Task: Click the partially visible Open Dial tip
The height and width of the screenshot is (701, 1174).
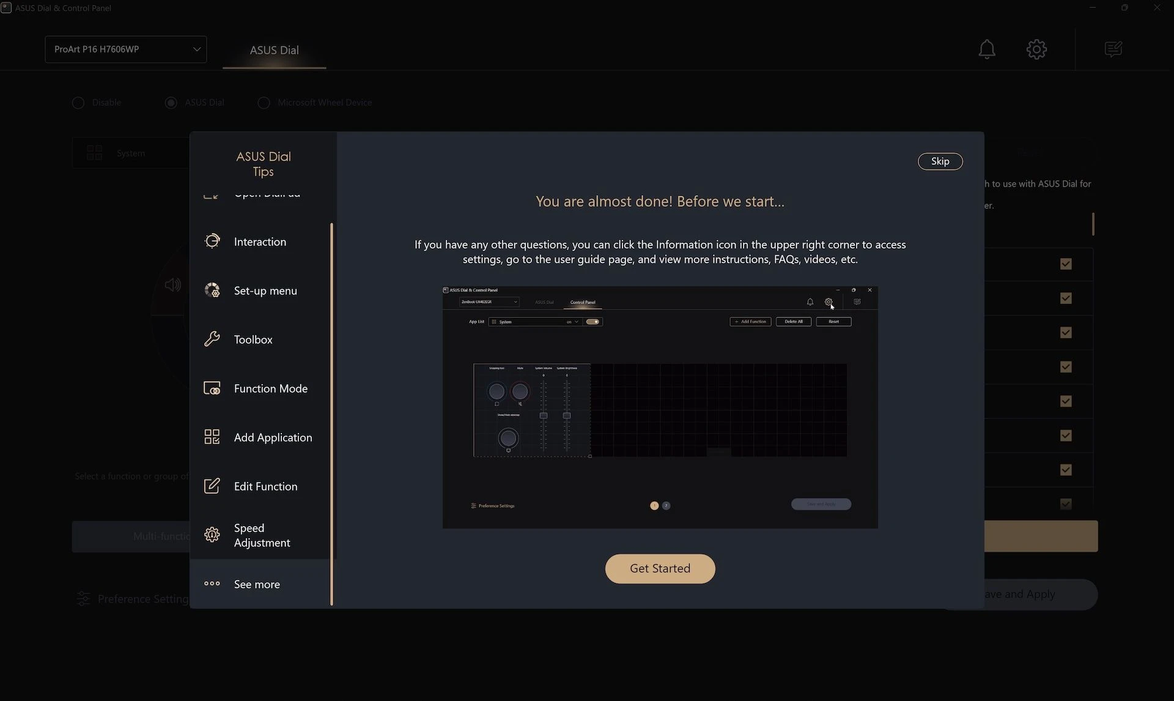Action: 260,195
